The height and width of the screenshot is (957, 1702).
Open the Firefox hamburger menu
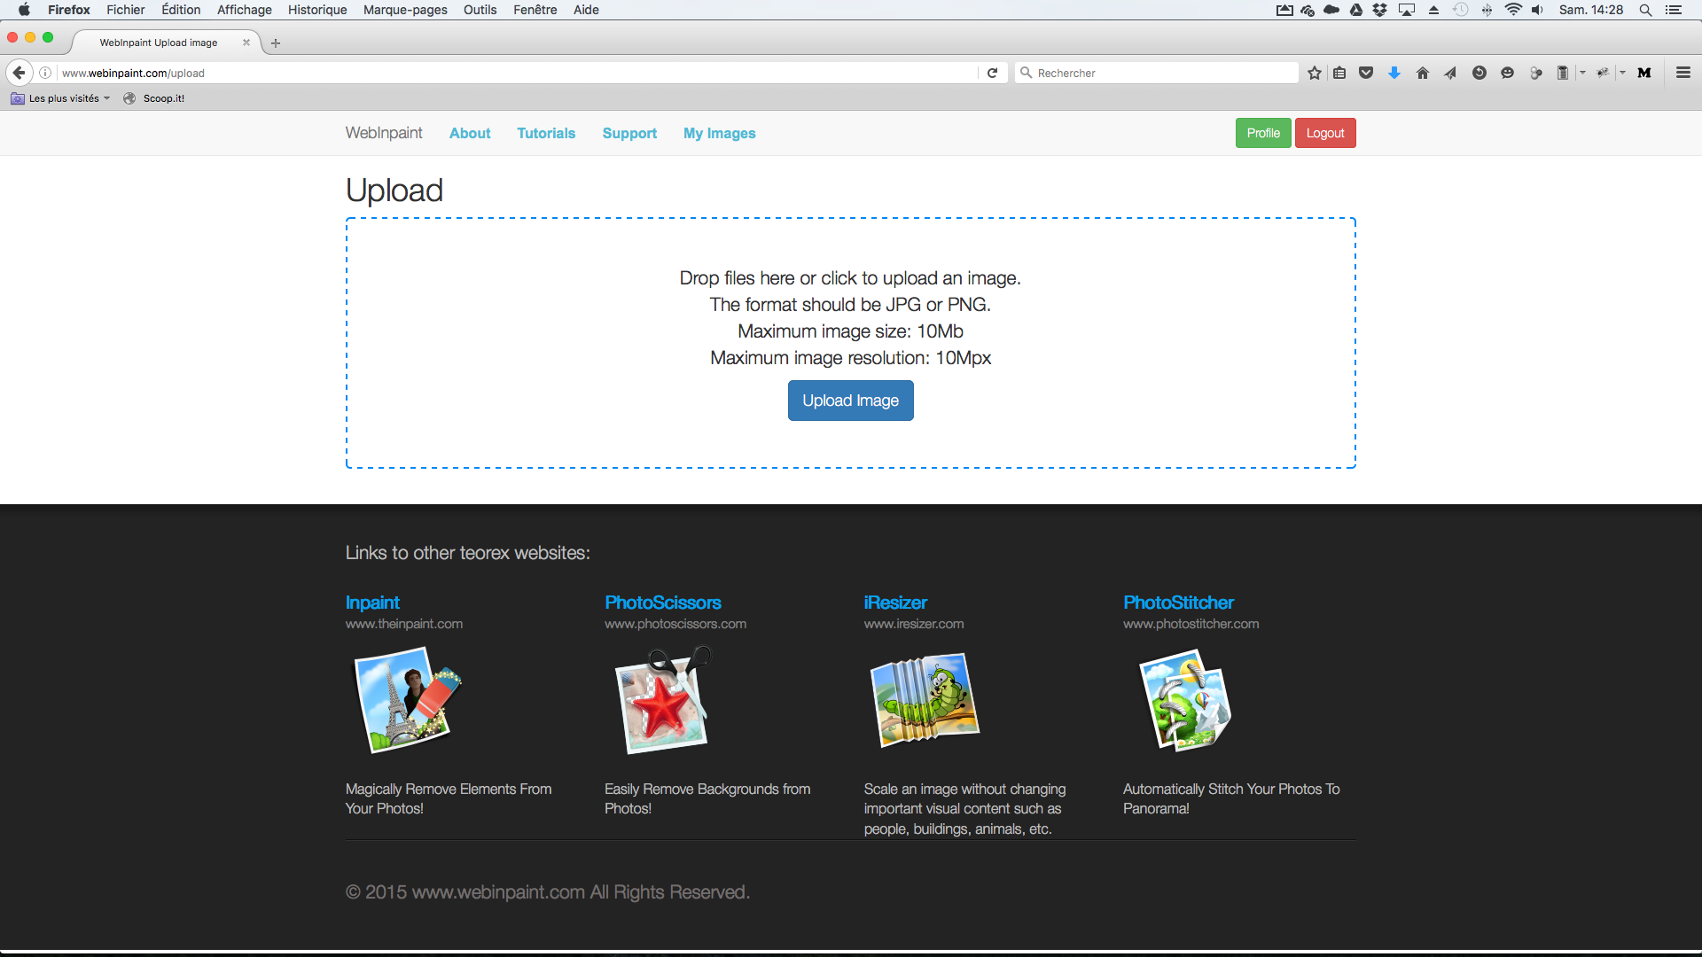pyautogui.click(x=1683, y=73)
